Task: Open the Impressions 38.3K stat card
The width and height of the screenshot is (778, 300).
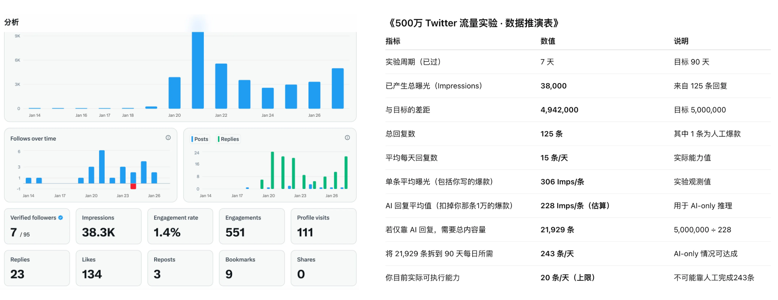Action: (108, 226)
